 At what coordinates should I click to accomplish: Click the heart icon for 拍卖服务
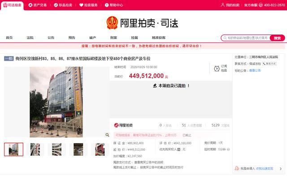point(81,5)
